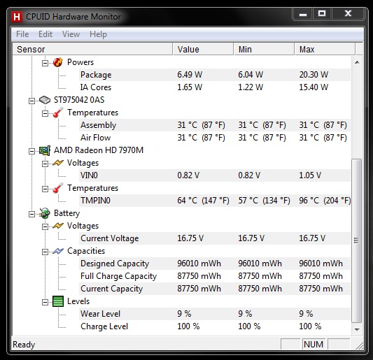Image resolution: width=373 pixels, height=360 pixels.
Task: Collapse the ST975042 0AS drive node
Action: coord(31,101)
